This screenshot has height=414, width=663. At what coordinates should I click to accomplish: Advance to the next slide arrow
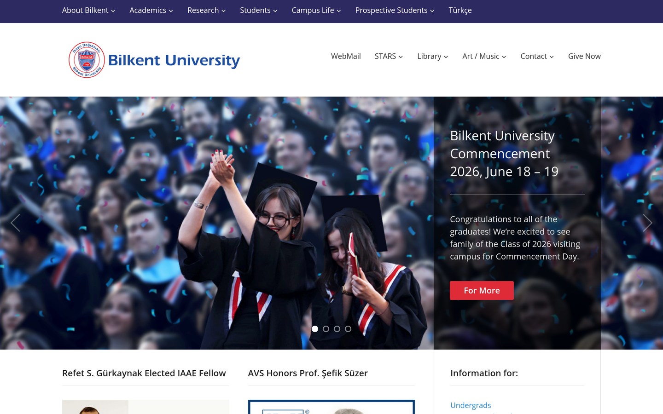(647, 223)
